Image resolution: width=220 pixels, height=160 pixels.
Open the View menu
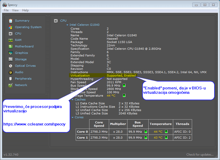[15, 10]
